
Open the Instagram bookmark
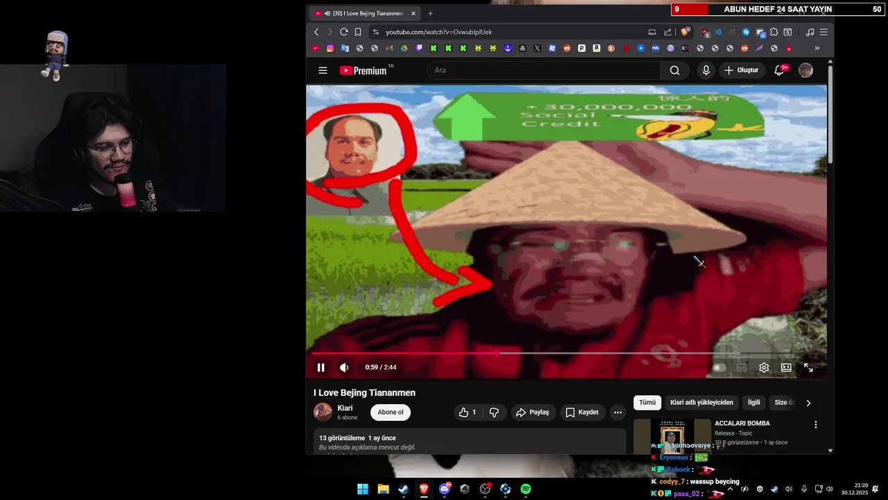[330, 49]
